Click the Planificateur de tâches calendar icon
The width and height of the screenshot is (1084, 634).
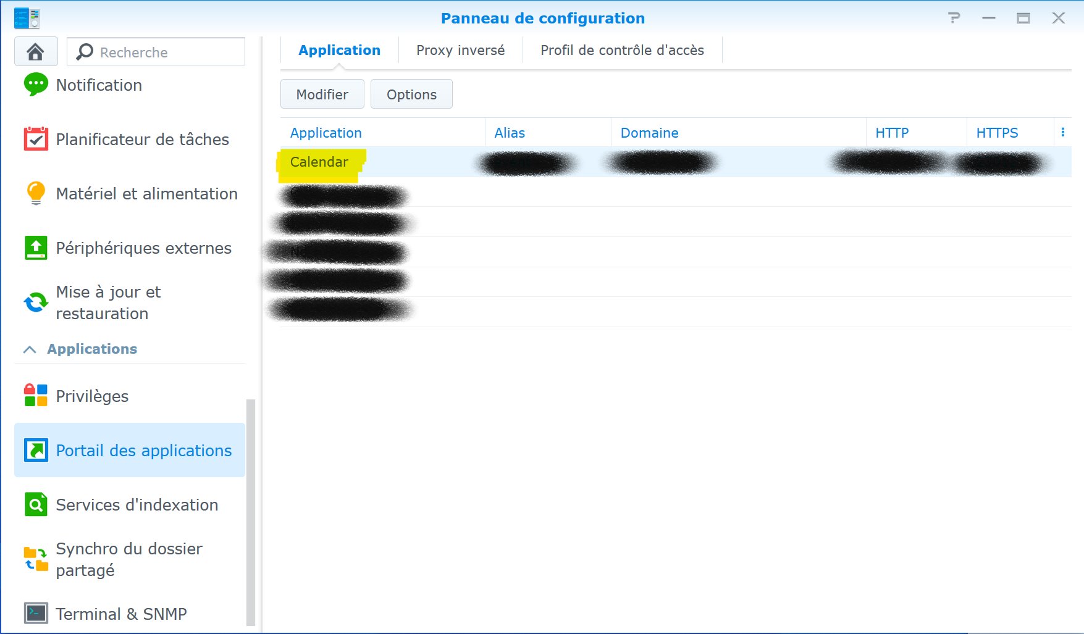tap(36, 139)
